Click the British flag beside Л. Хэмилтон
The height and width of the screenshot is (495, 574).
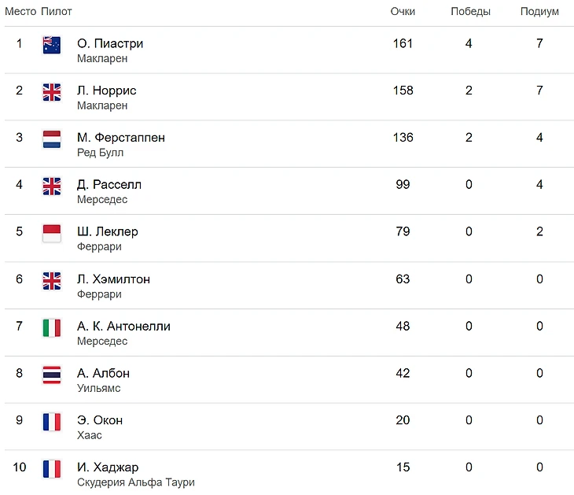[52, 281]
